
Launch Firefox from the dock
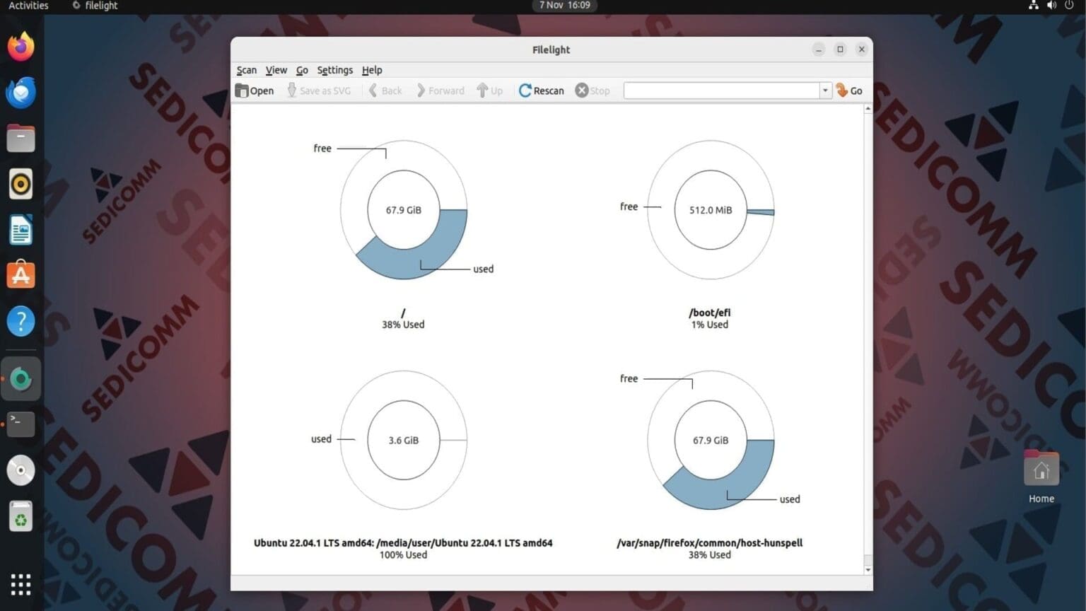21,47
